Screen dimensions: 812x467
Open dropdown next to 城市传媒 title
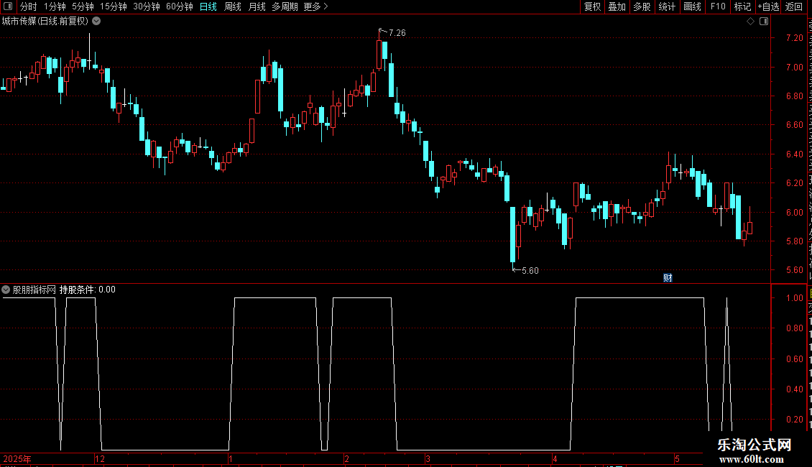tap(96, 22)
